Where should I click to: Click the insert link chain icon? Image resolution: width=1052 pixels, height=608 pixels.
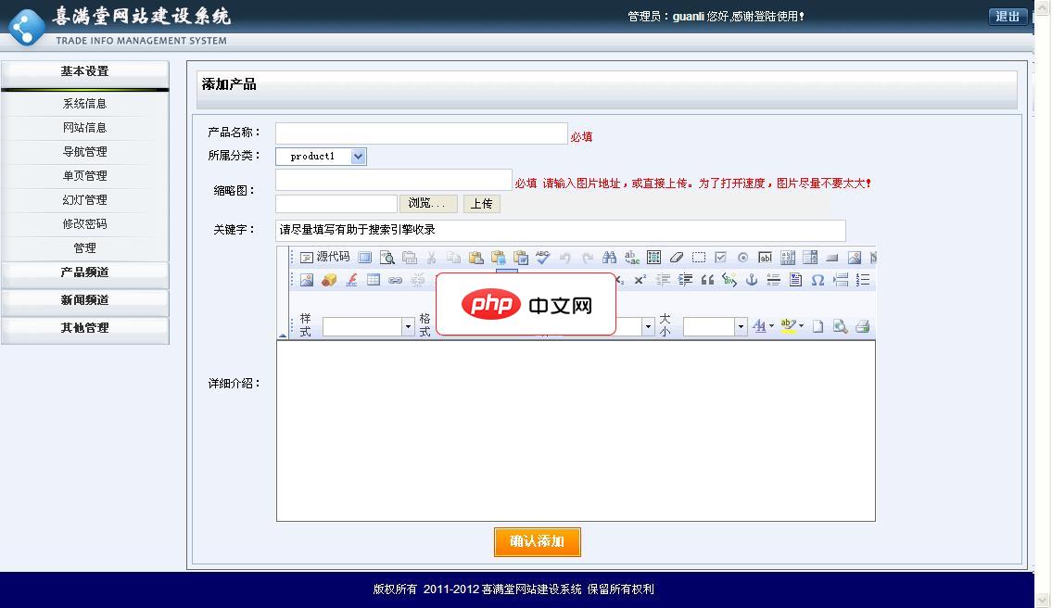[396, 280]
